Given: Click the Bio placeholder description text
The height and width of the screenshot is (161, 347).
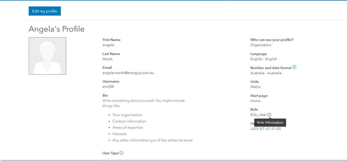Looking at the screenshot, I should point(143,103).
